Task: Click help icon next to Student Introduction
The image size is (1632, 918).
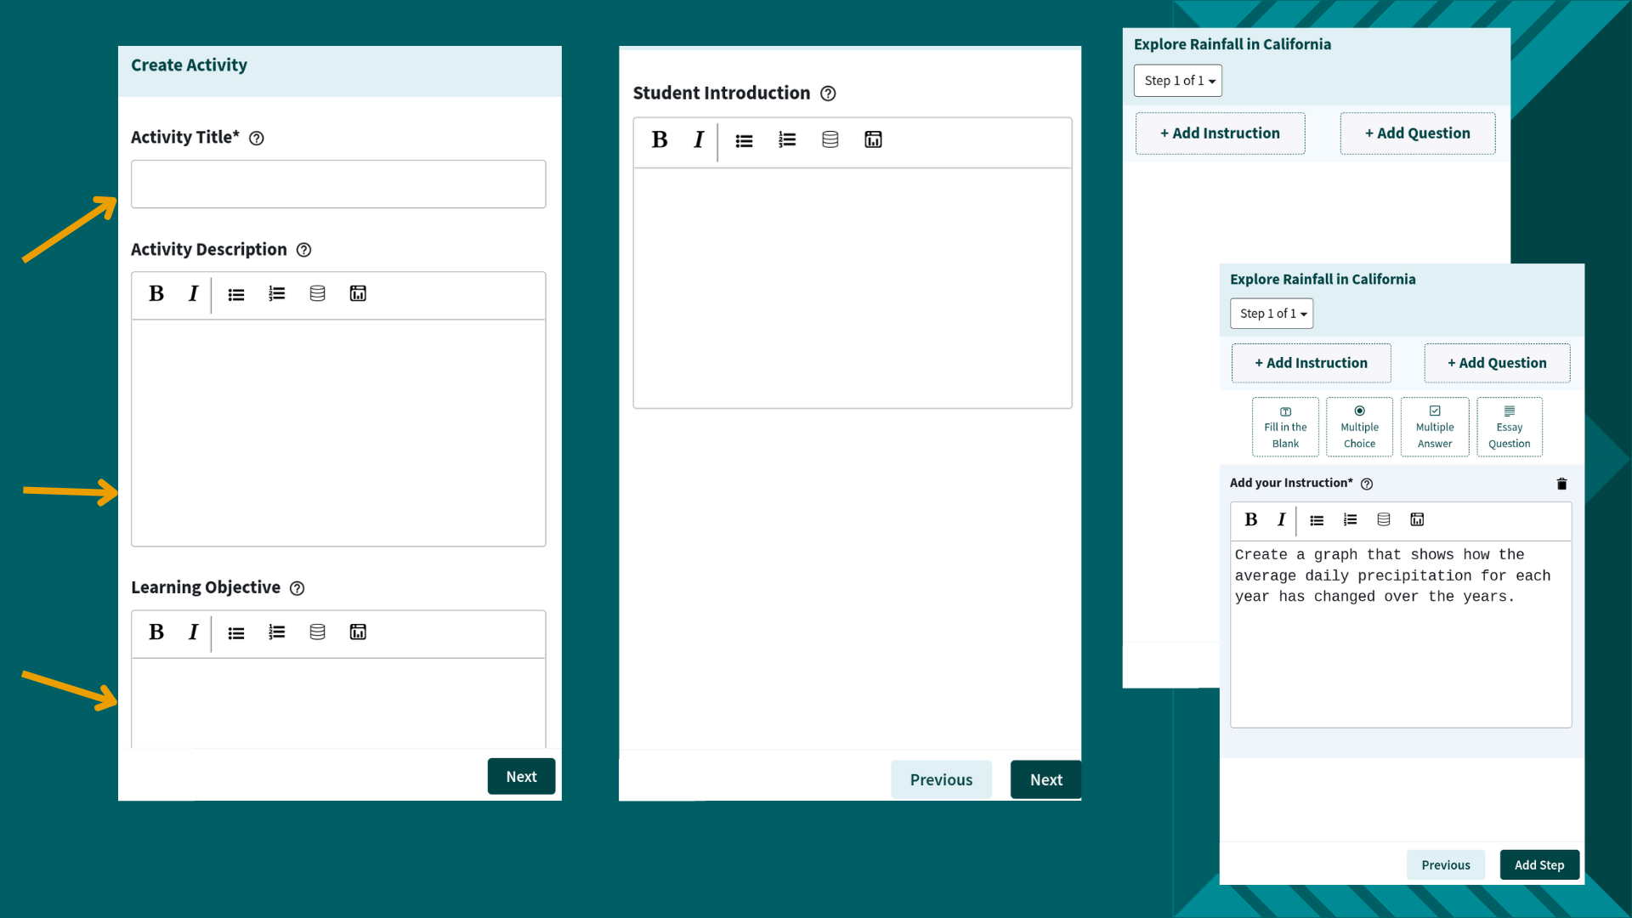Action: click(x=828, y=93)
